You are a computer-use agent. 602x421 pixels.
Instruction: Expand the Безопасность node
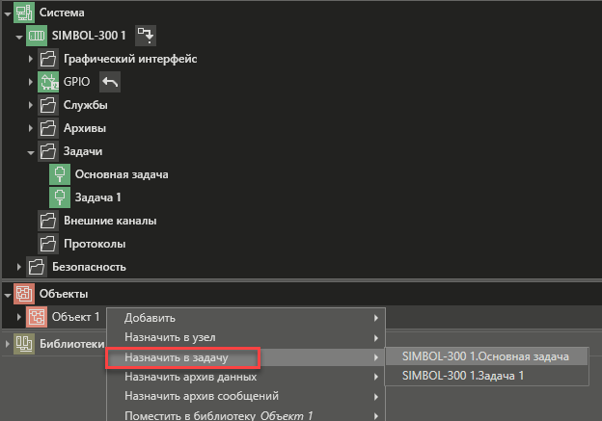19,267
